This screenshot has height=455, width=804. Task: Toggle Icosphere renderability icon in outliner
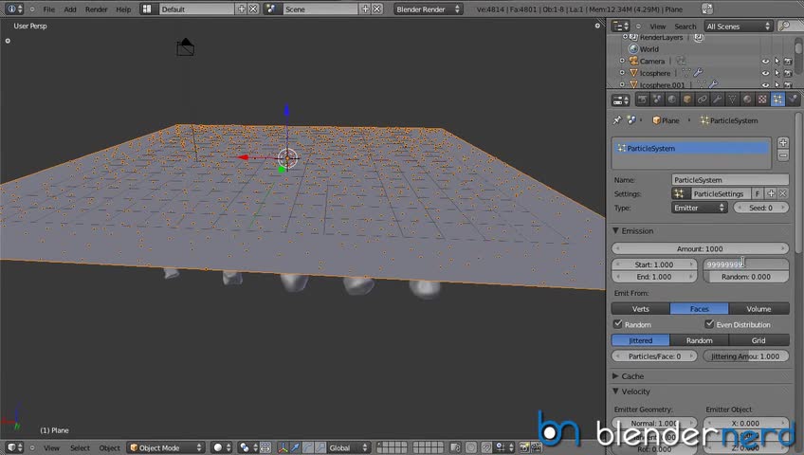click(788, 73)
